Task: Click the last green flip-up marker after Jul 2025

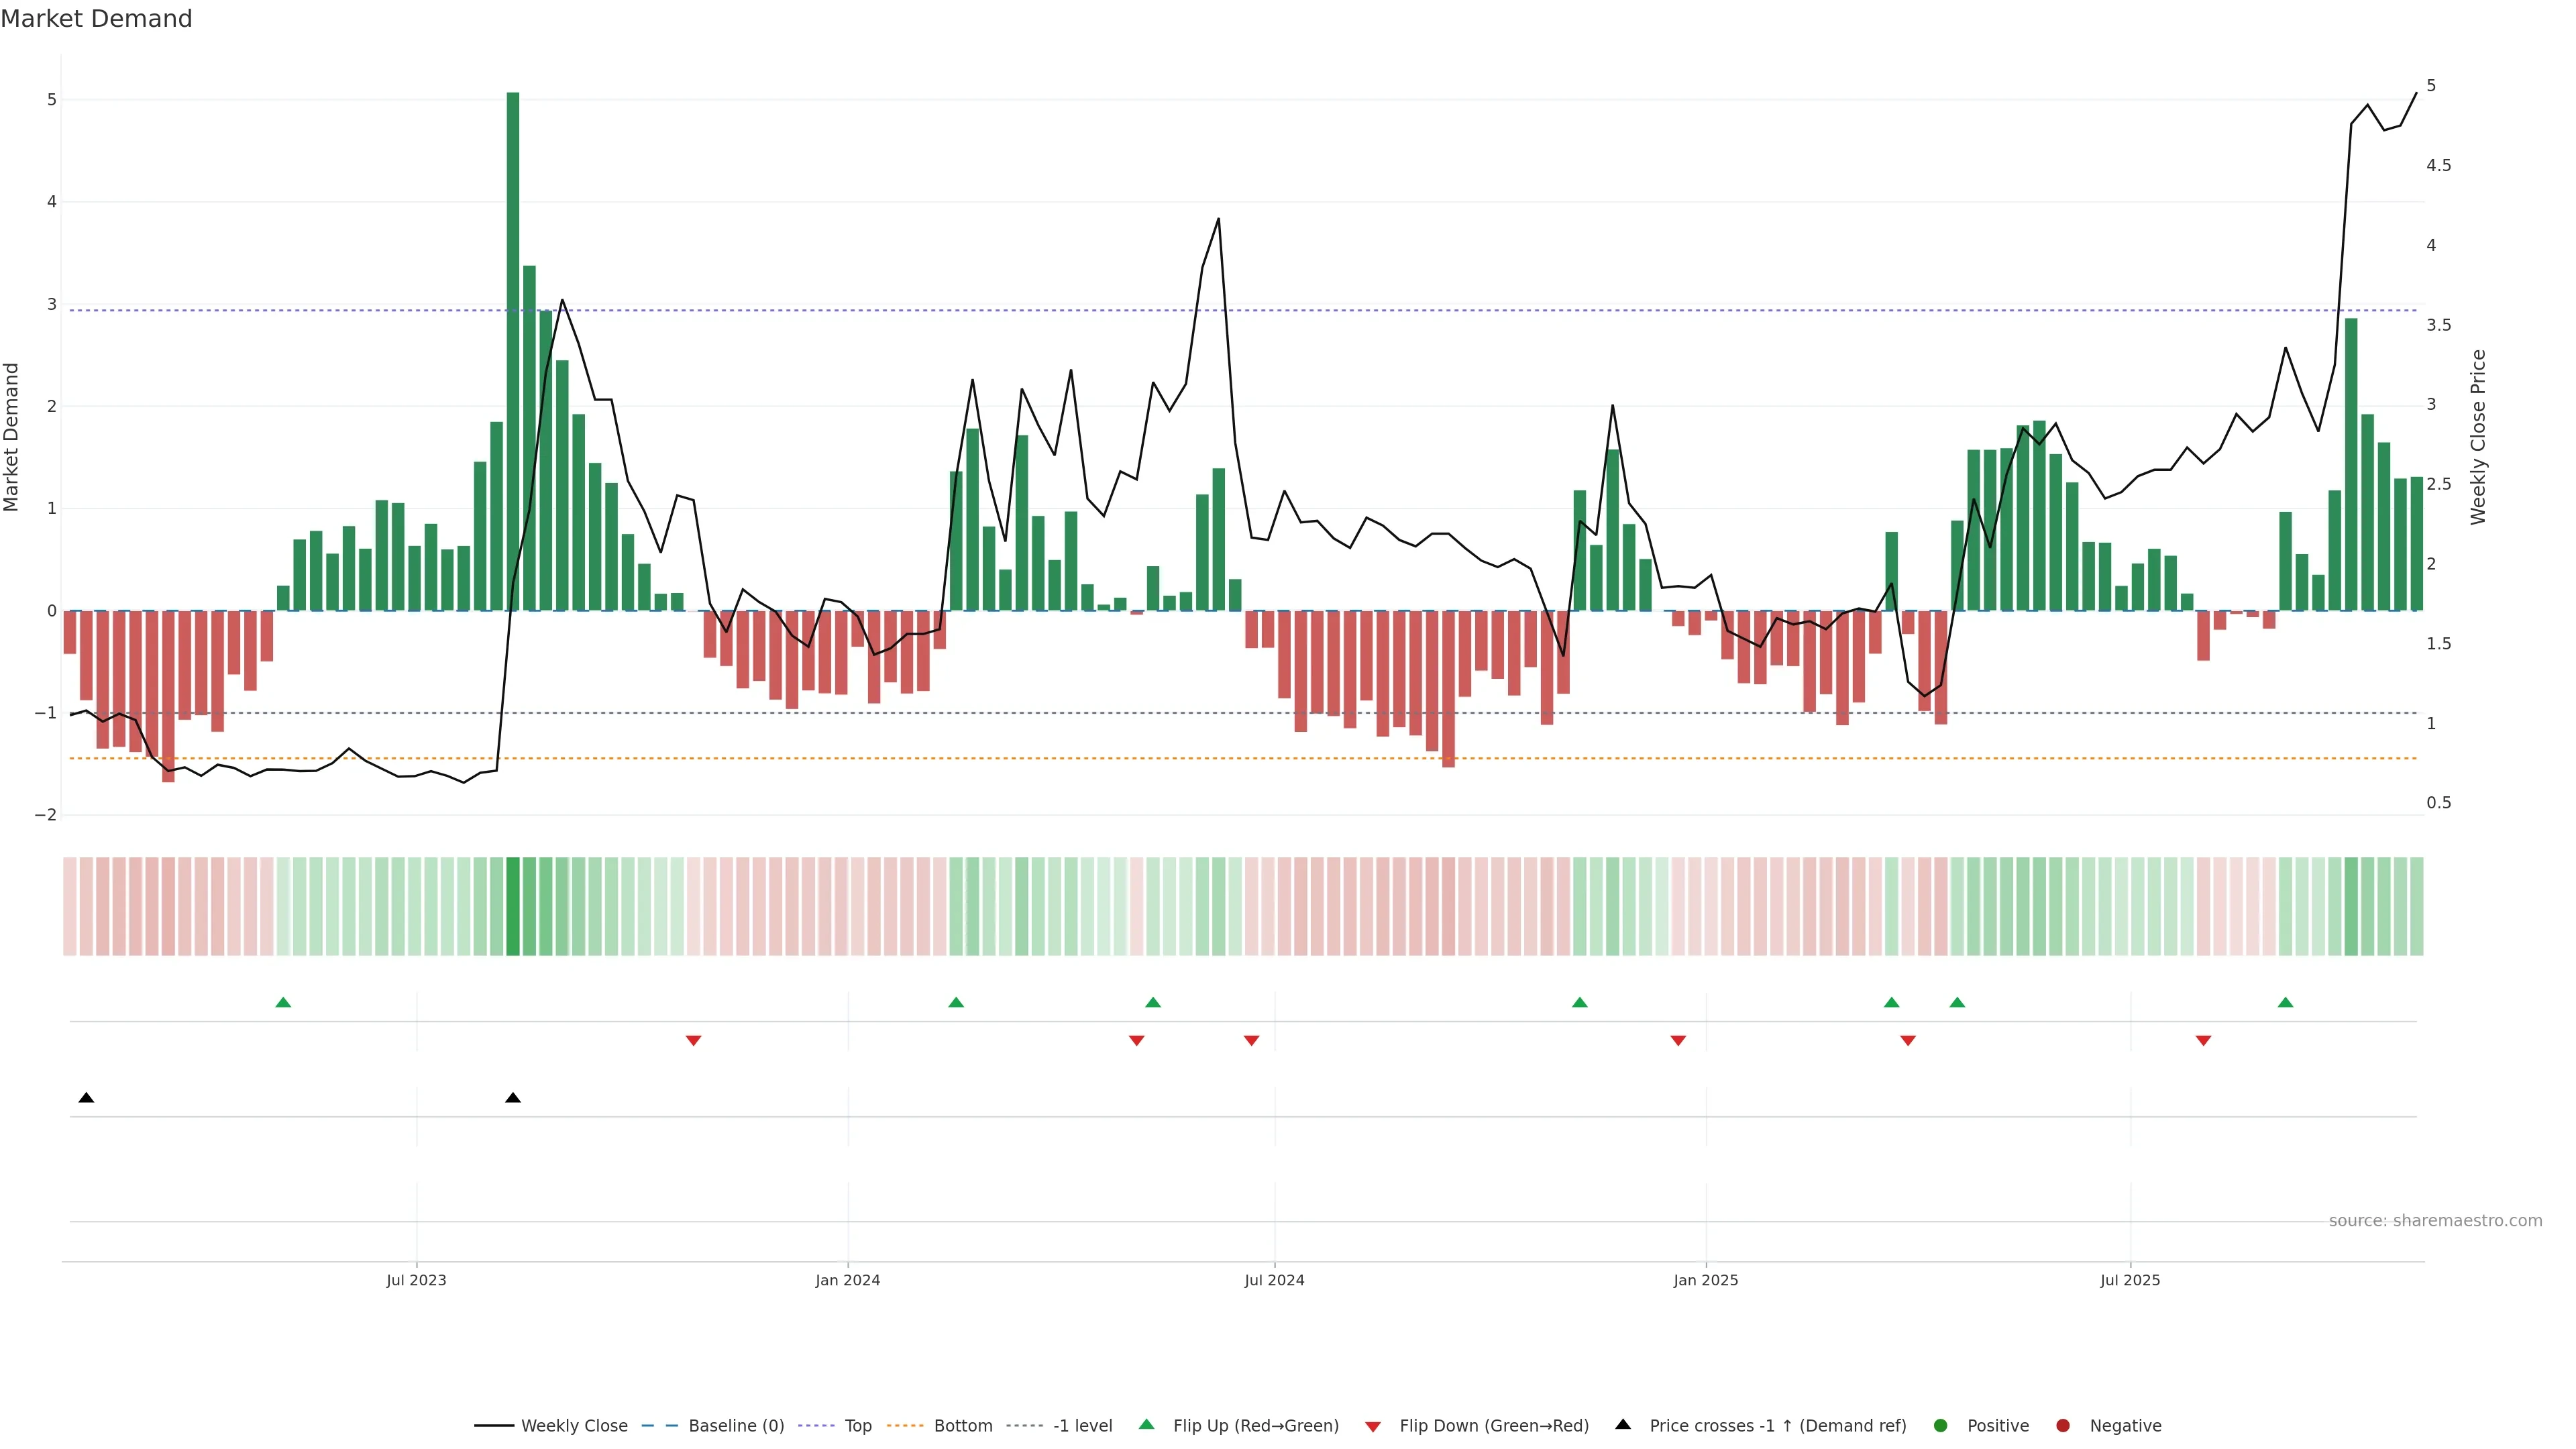Action: point(2285,1002)
